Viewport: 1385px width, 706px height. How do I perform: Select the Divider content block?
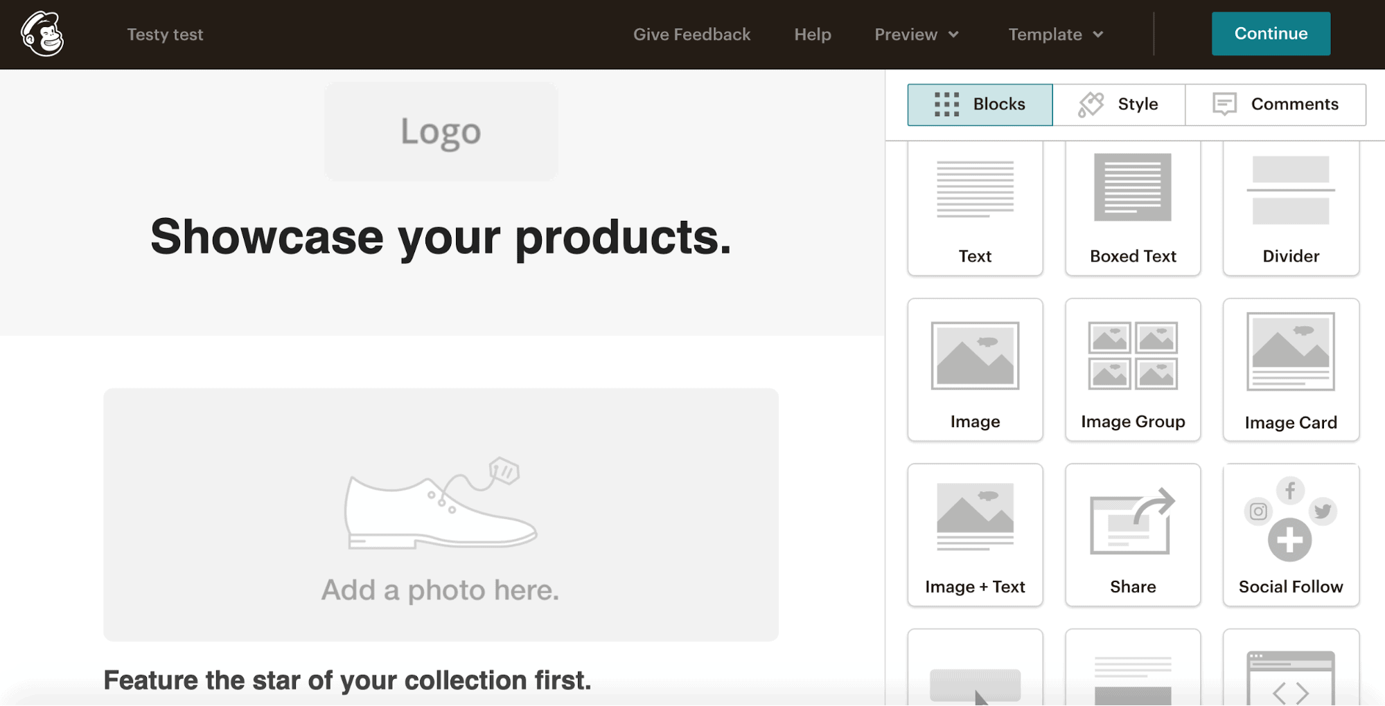pos(1291,208)
